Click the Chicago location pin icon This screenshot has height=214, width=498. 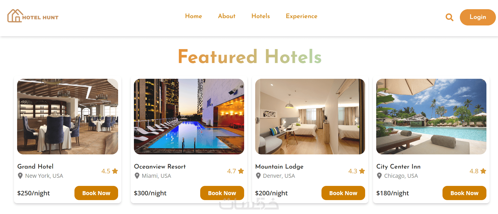pos(379,176)
